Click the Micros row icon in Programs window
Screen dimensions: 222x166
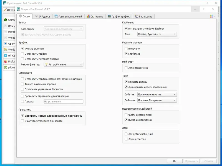coord(6,32)
